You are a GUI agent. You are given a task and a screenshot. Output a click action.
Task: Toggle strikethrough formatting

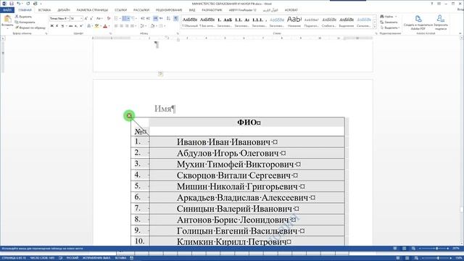coord(71,26)
